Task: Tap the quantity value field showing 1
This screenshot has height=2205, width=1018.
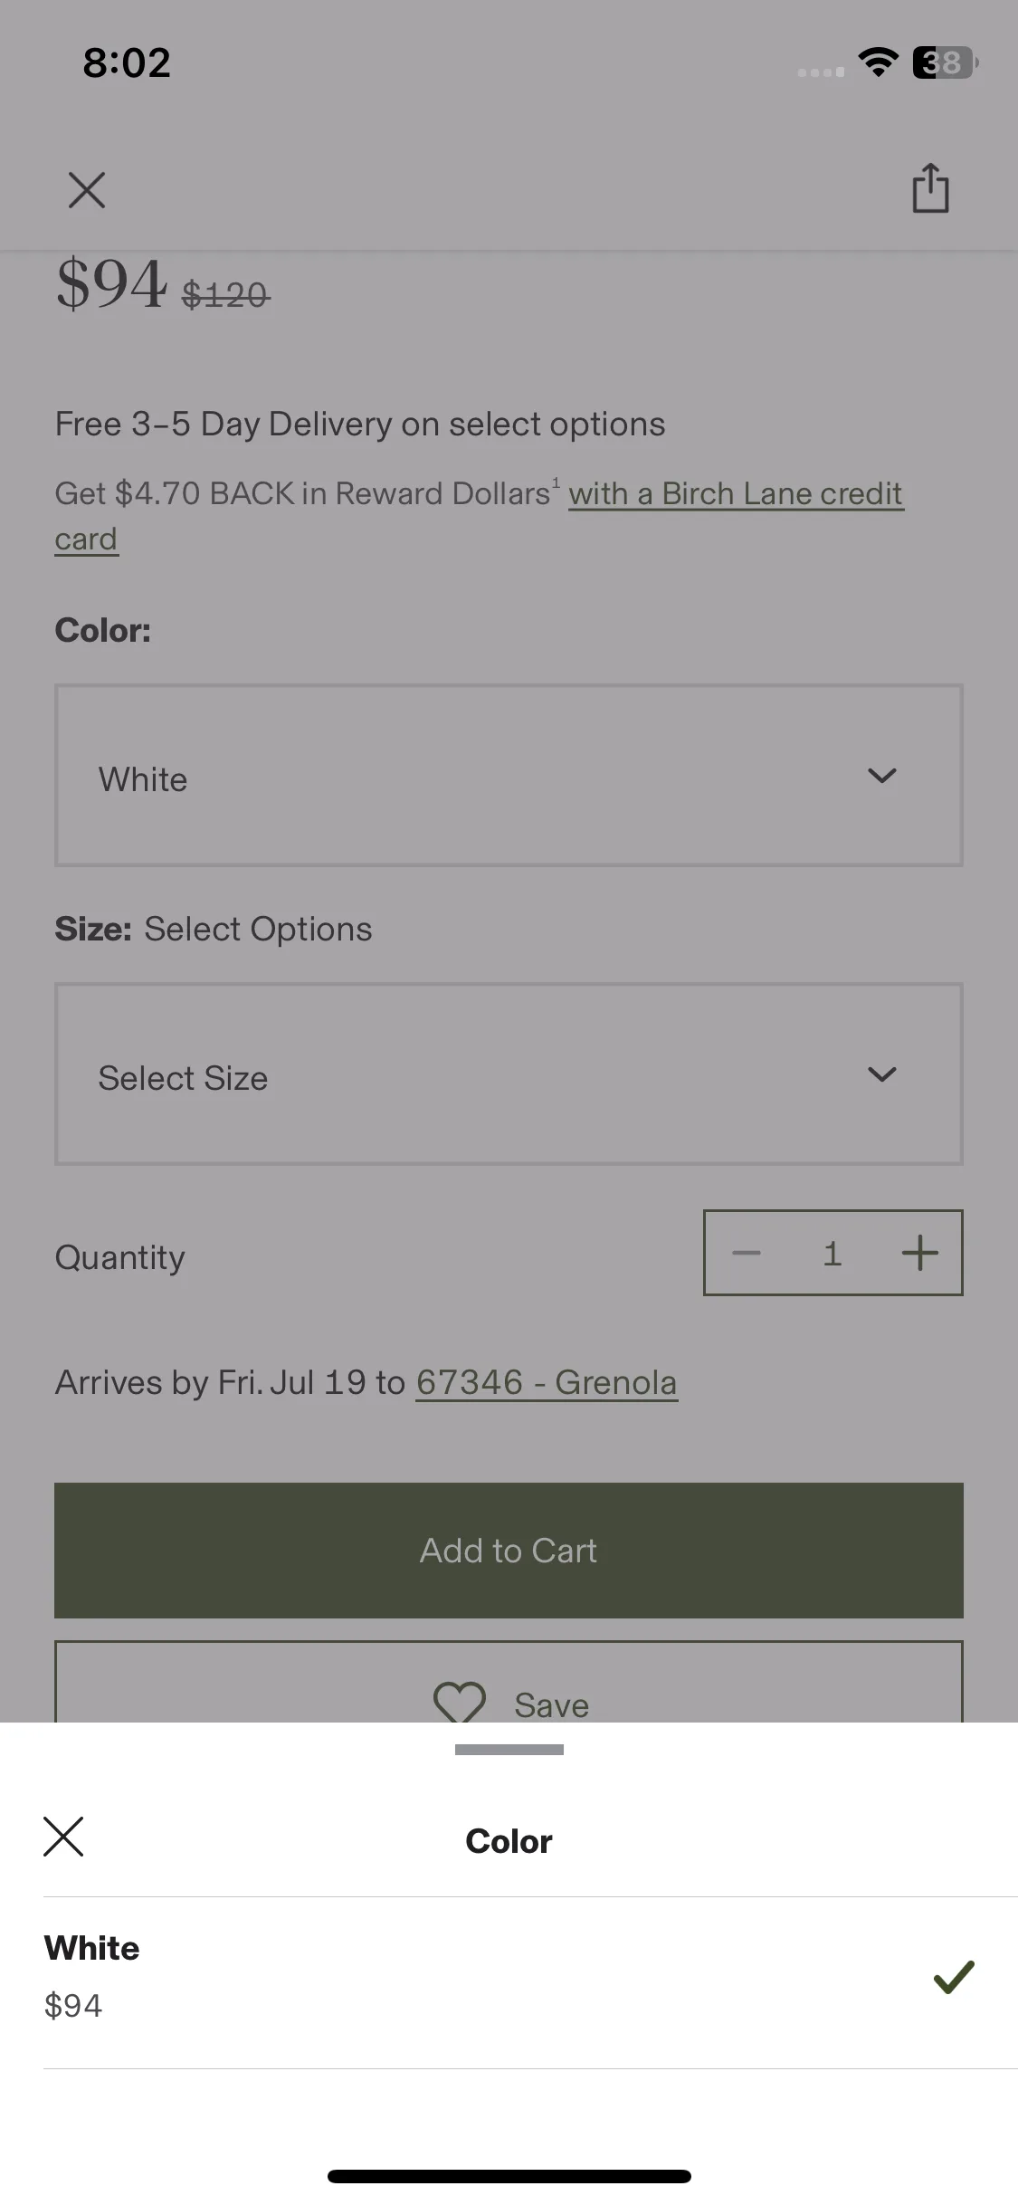Action: [832, 1254]
